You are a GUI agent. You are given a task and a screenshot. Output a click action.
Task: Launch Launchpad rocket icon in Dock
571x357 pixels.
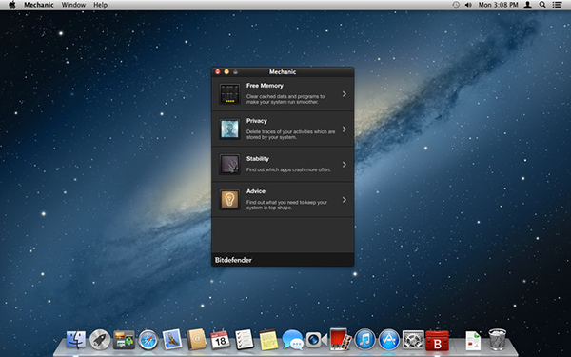coord(100,340)
